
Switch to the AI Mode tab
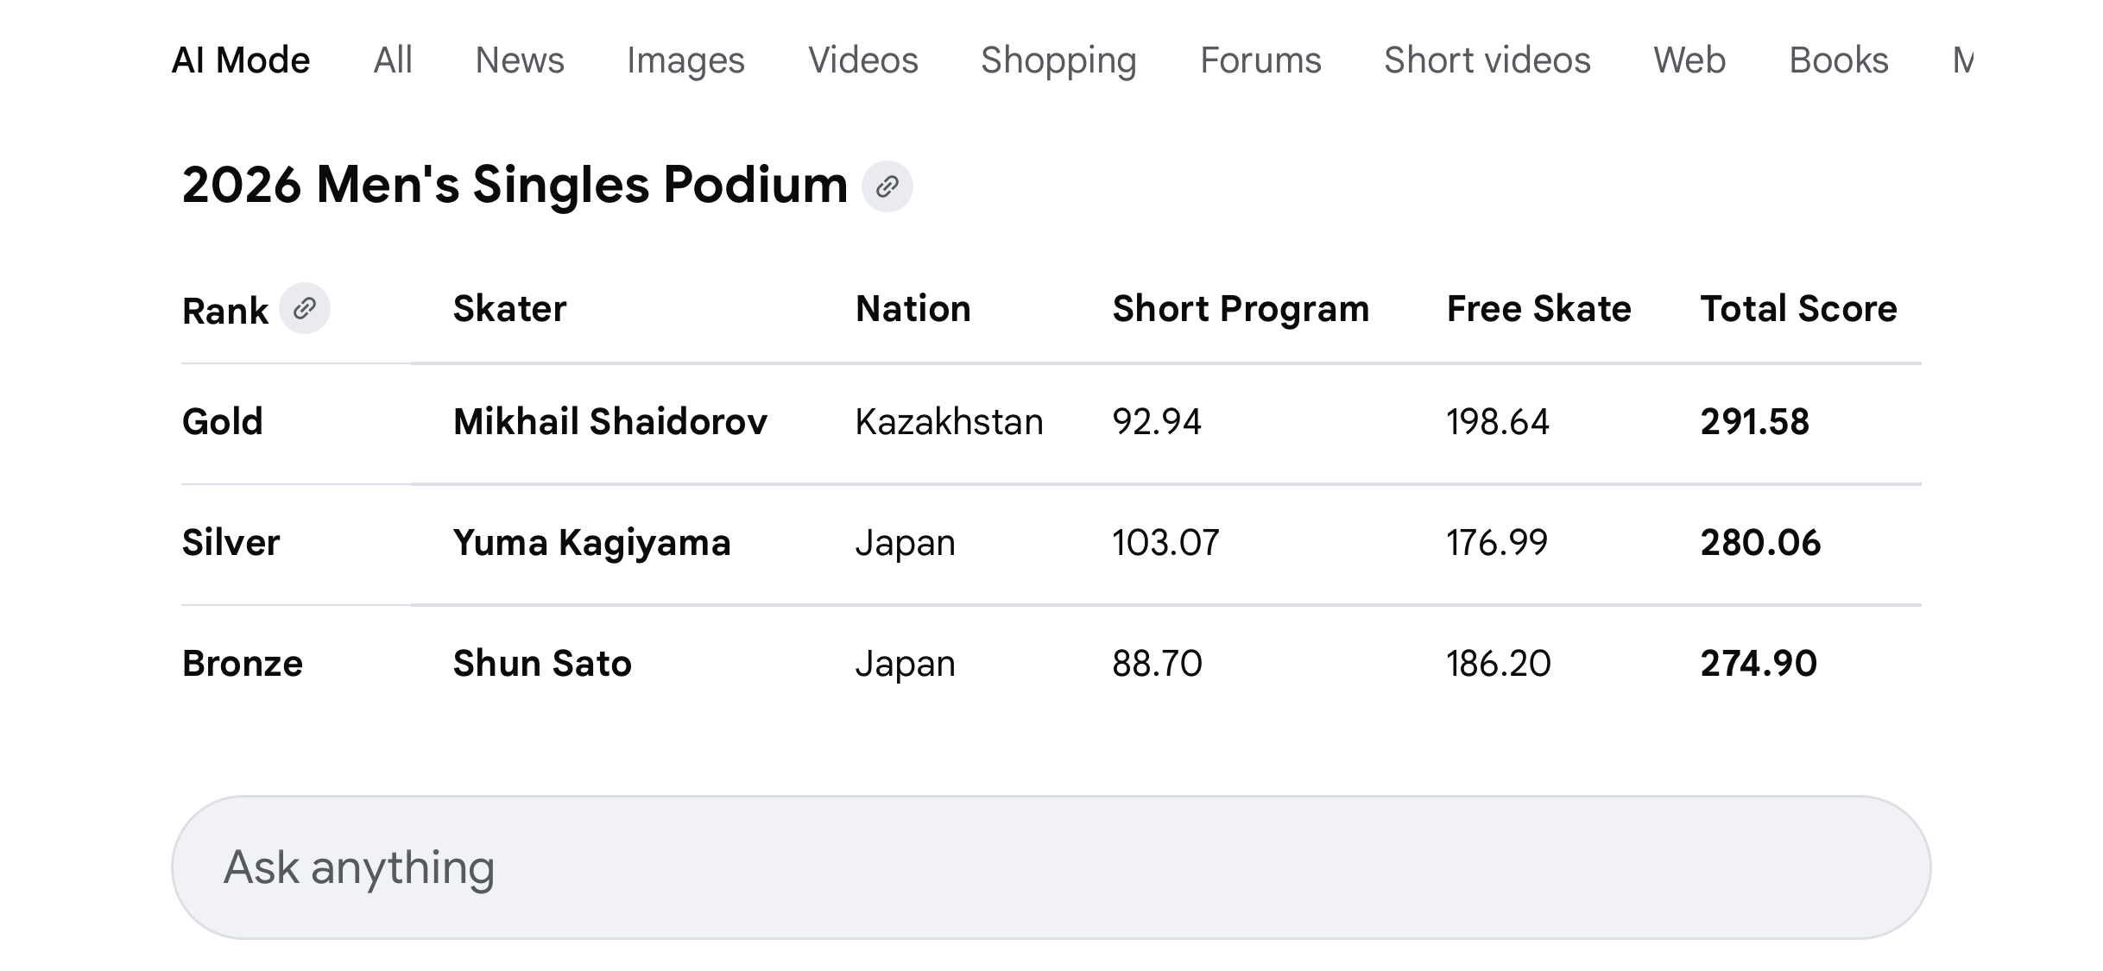click(241, 60)
